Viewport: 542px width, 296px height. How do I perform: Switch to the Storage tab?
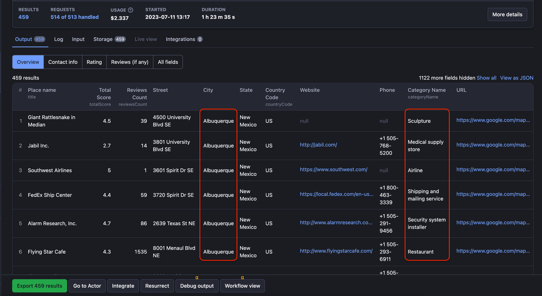coord(109,39)
